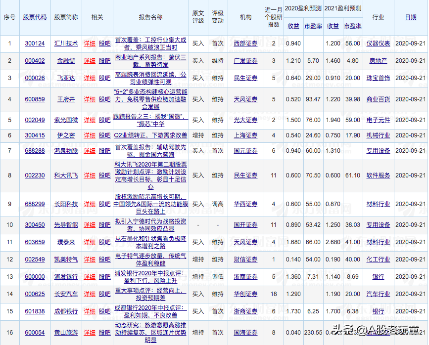This screenshot has width=429, height=345.
Task: Open 详细 for 黄山旅游 row
Action: pyautogui.click(x=90, y=333)
